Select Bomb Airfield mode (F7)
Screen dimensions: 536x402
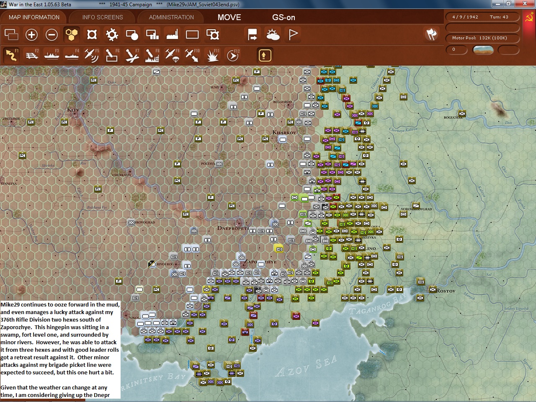coord(132,55)
